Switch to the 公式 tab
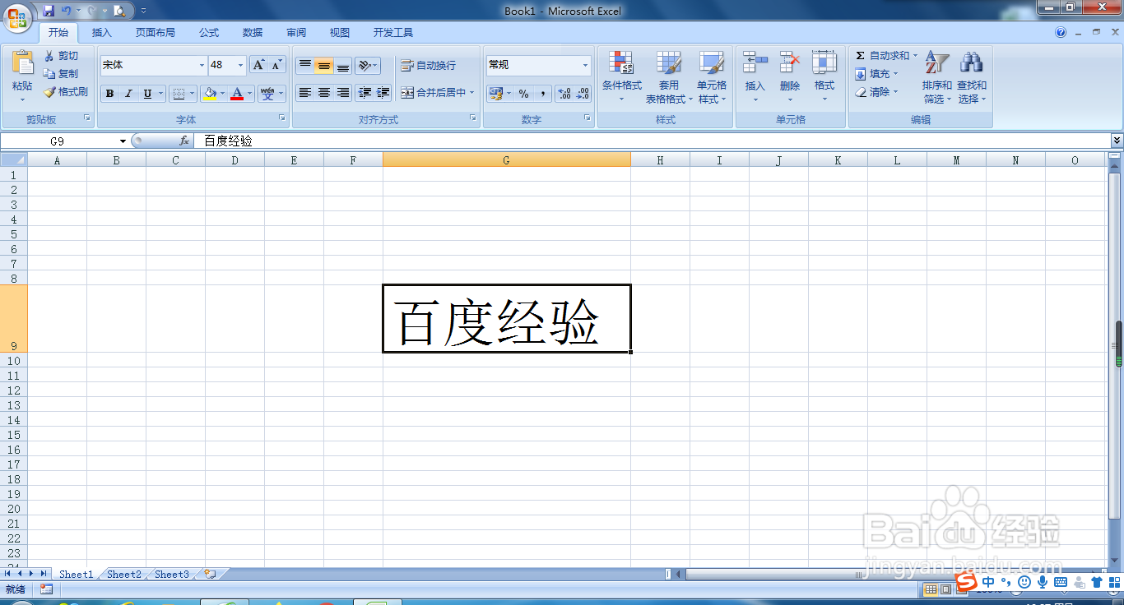 coord(209,33)
